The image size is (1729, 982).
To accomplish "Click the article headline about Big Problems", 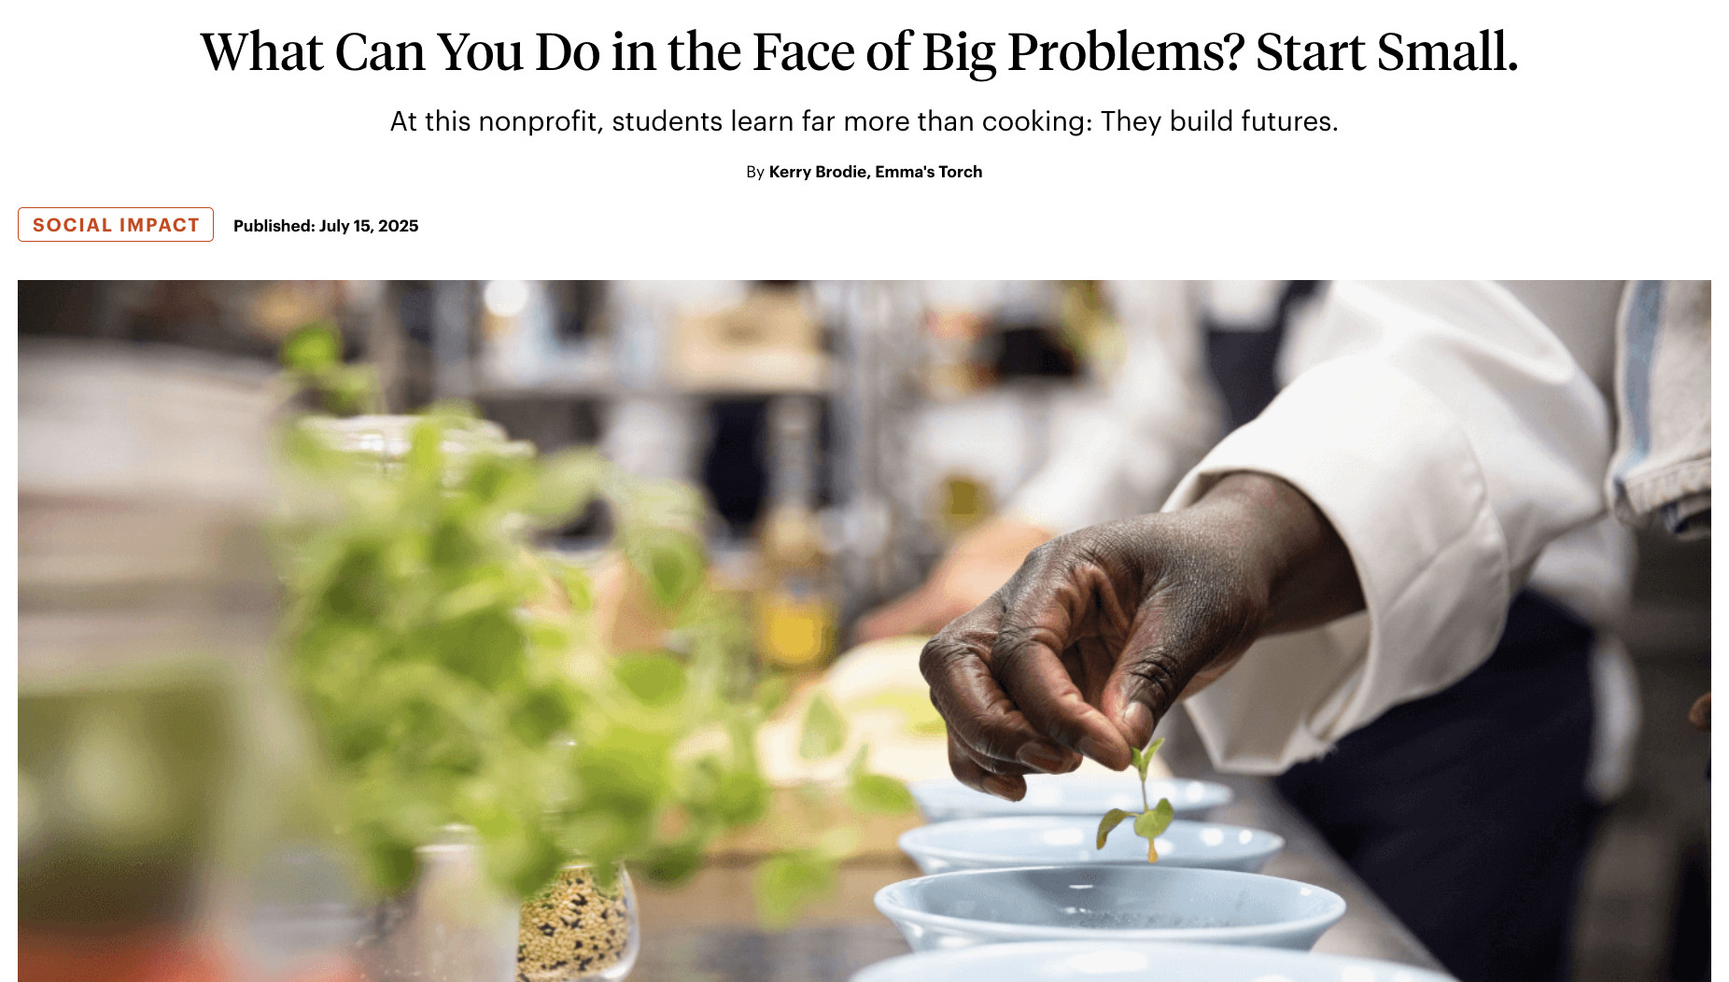I will [x=859, y=52].
